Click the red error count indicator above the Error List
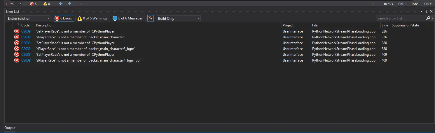Screen dimensions: 435x133 pos(33,4)
